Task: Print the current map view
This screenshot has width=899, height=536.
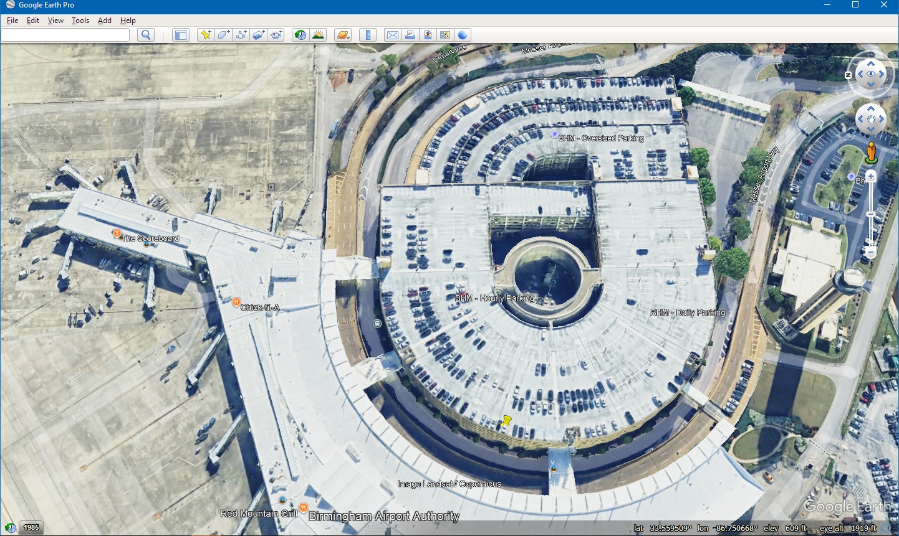Action: (410, 35)
